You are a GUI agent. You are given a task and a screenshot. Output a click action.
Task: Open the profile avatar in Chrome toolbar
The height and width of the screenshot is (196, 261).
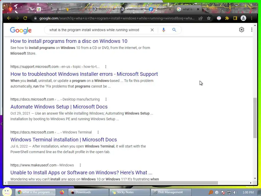pos(243,18)
